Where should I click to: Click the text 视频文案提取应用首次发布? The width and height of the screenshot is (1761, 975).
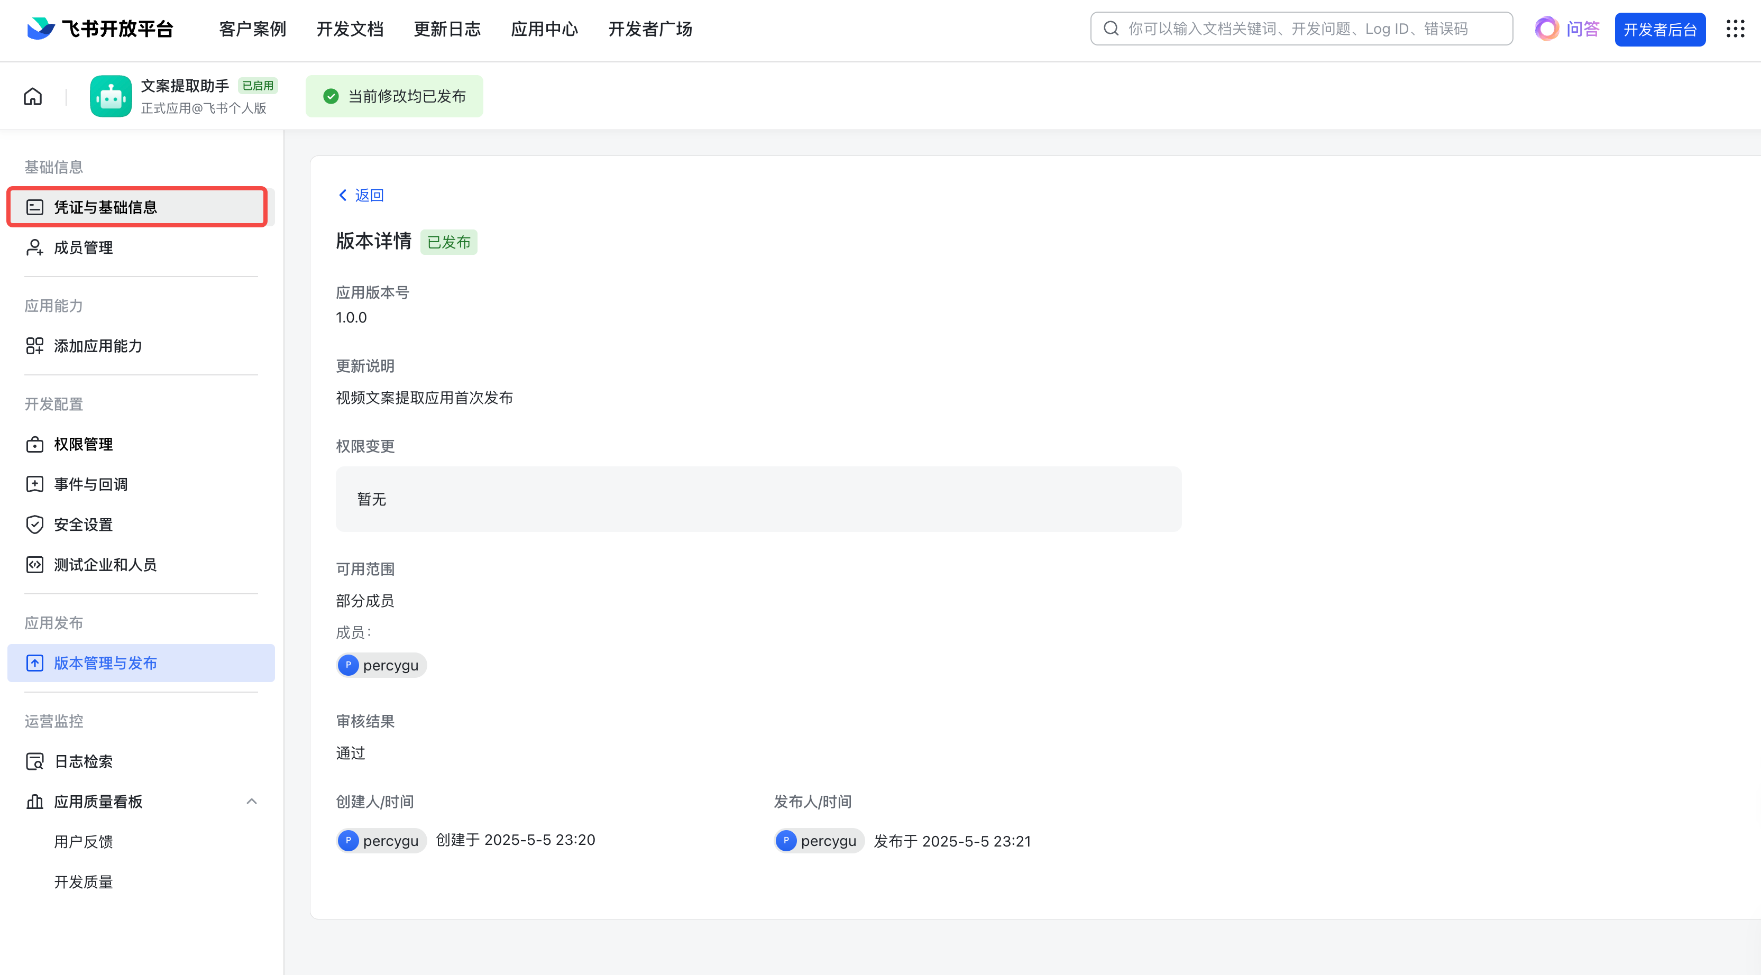point(425,398)
